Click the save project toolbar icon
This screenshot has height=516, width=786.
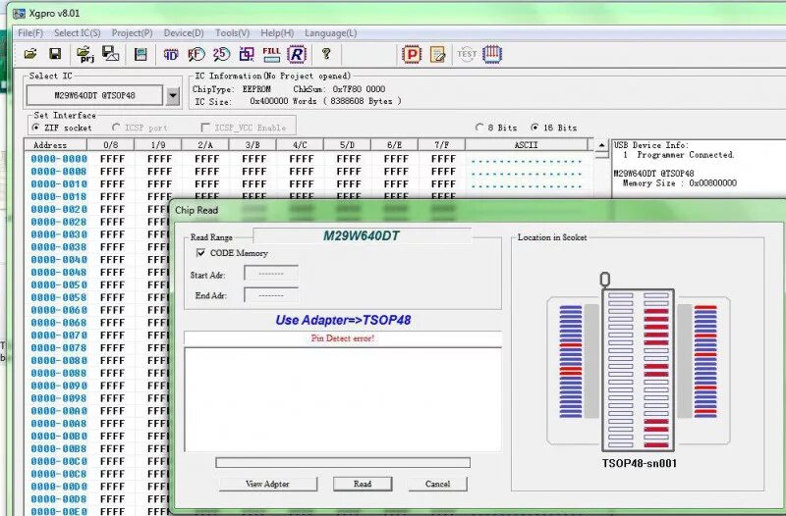110,54
